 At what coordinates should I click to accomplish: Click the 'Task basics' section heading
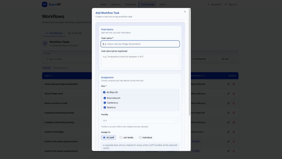pyautogui.click(x=107, y=29)
